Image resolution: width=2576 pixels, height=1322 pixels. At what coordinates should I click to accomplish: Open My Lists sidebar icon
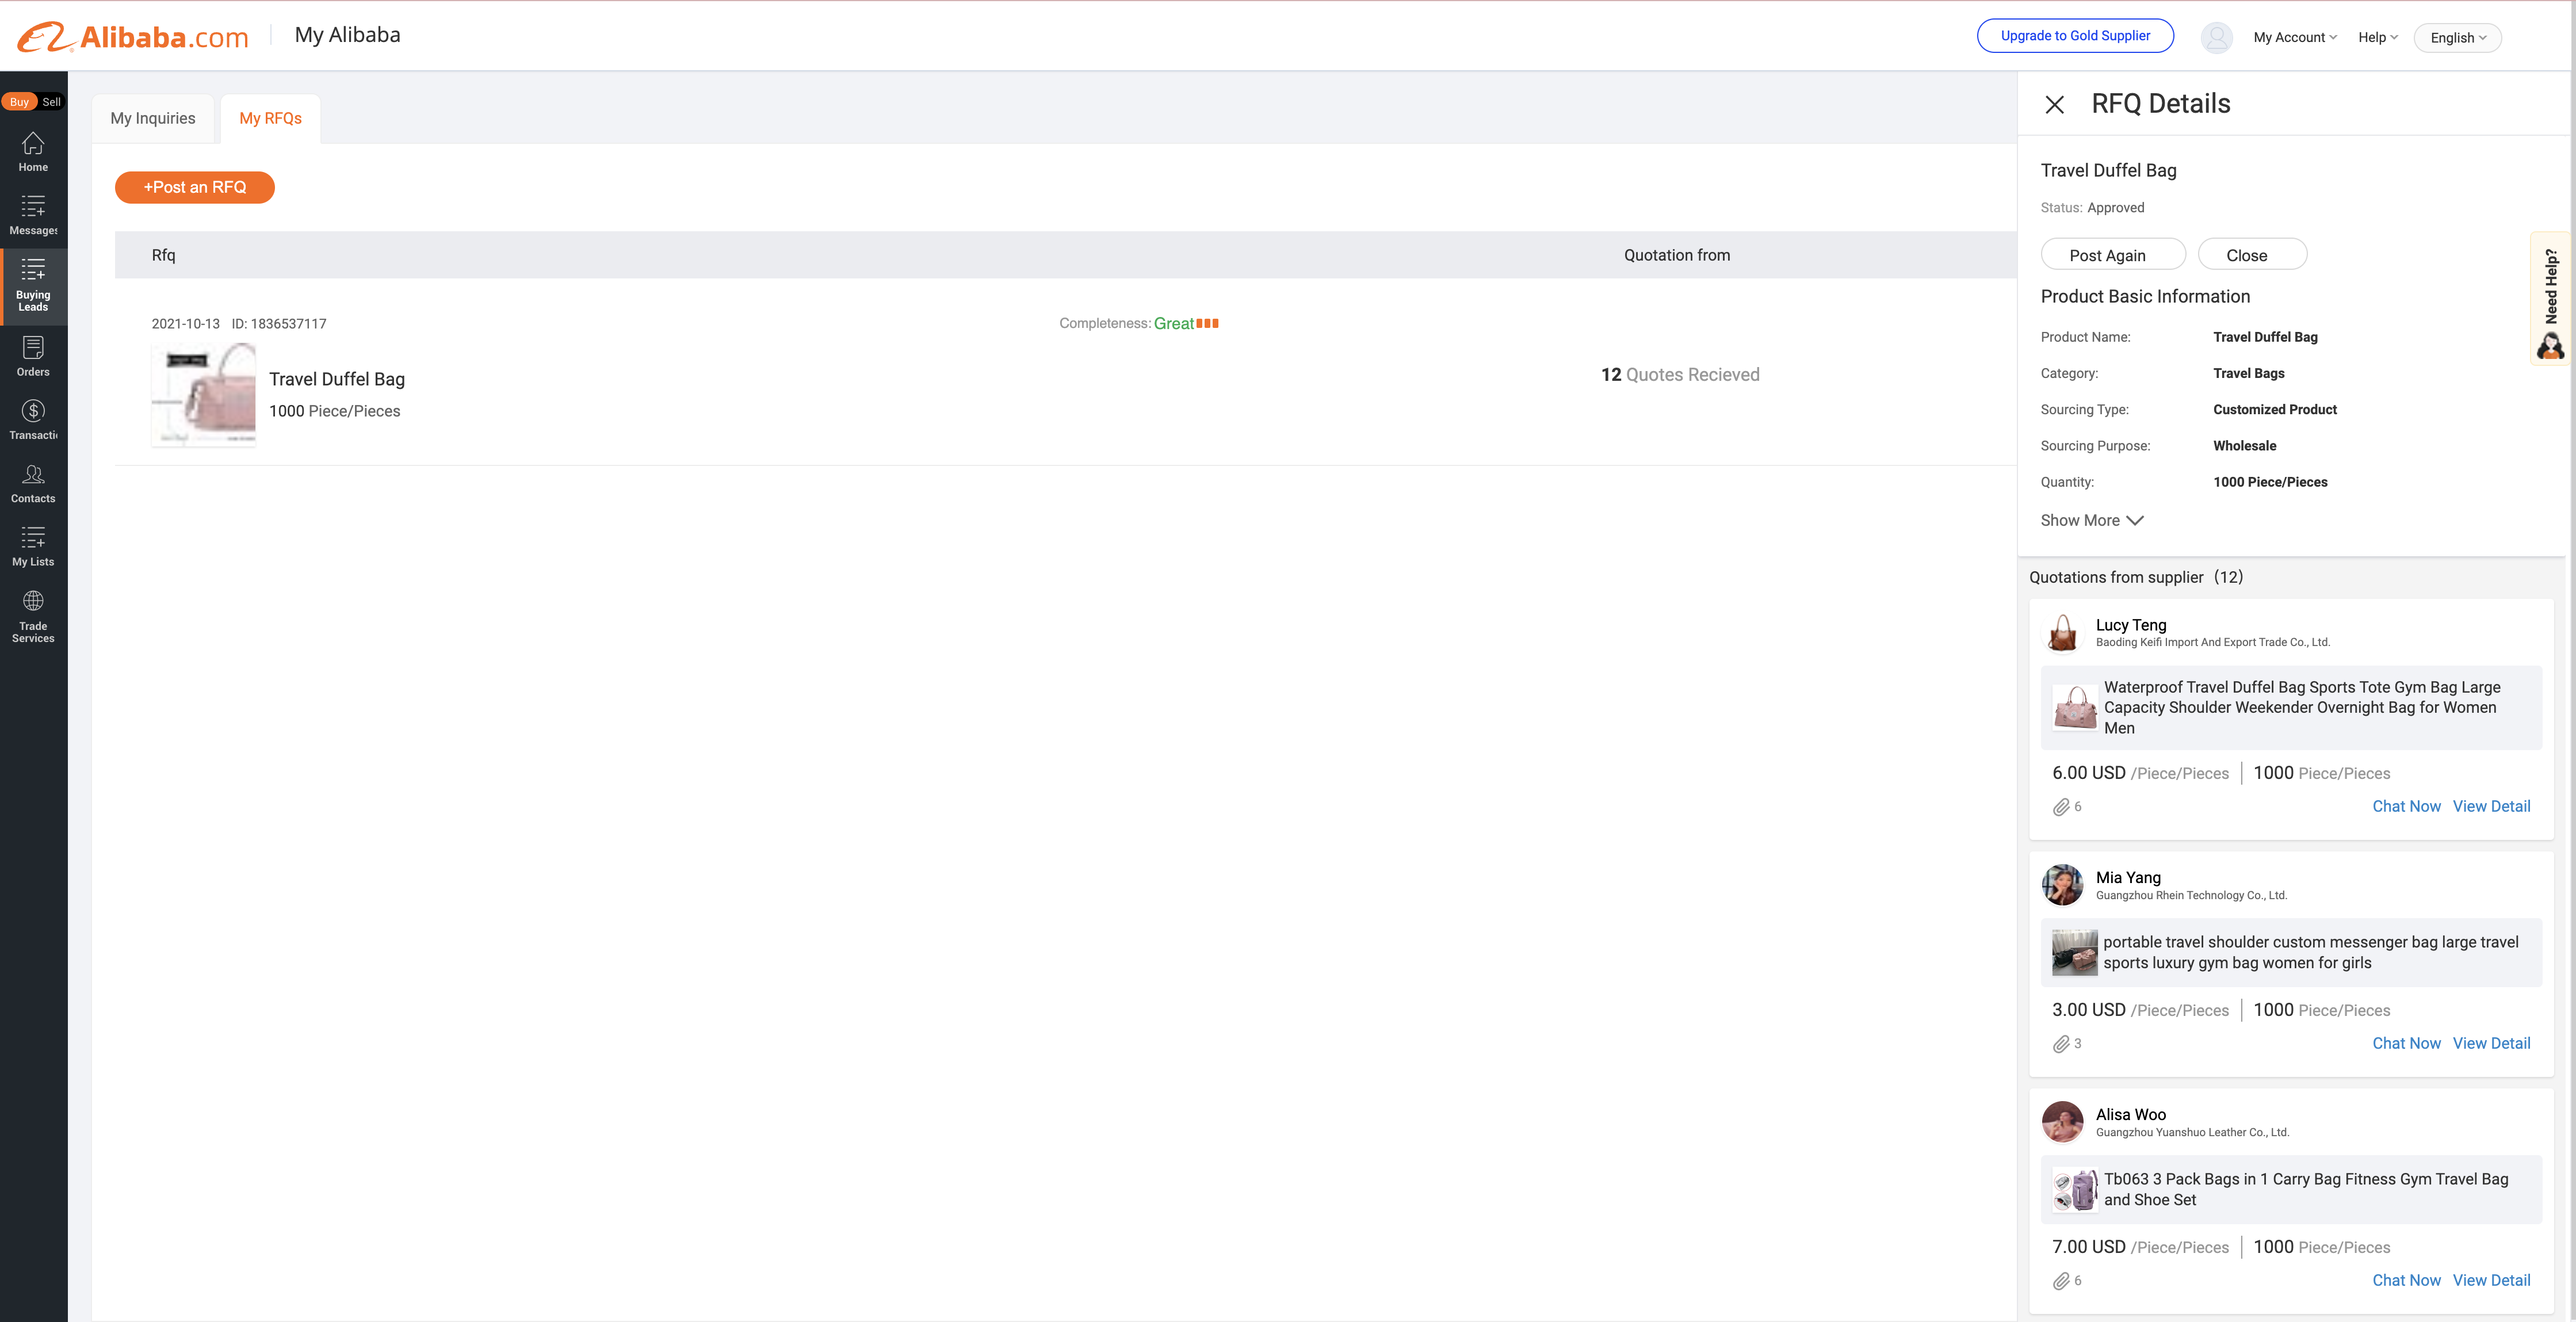[x=33, y=546]
